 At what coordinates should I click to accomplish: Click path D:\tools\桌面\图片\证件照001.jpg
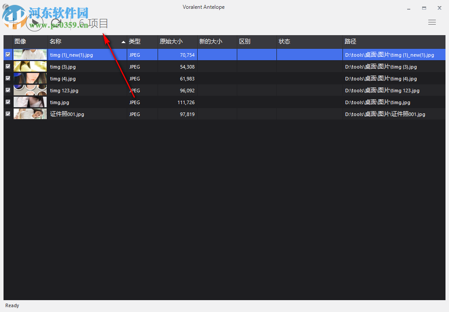(x=385, y=114)
